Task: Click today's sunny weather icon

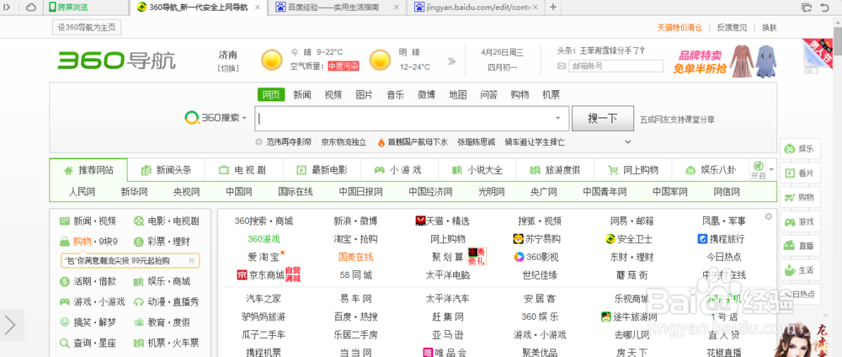Action: click(x=272, y=60)
